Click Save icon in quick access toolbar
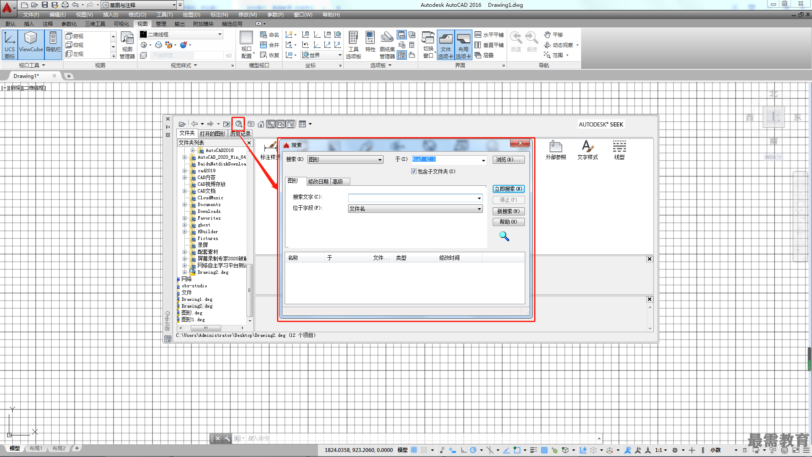The image size is (812, 457). pyautogui.click(x=44, y=5)
